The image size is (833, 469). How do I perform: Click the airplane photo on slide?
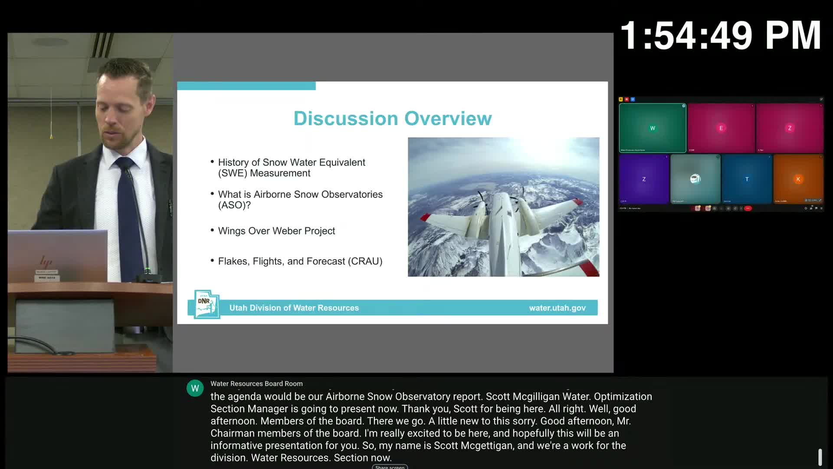coord(503,207)
